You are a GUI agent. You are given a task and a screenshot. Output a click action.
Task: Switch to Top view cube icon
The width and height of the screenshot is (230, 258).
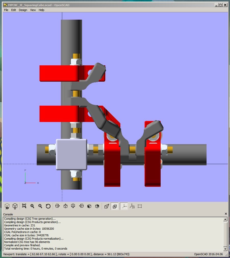coord(66,206)
